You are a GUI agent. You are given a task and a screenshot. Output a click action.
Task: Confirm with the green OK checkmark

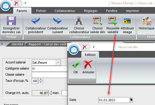pyautogui.click(x=76, y=65)
